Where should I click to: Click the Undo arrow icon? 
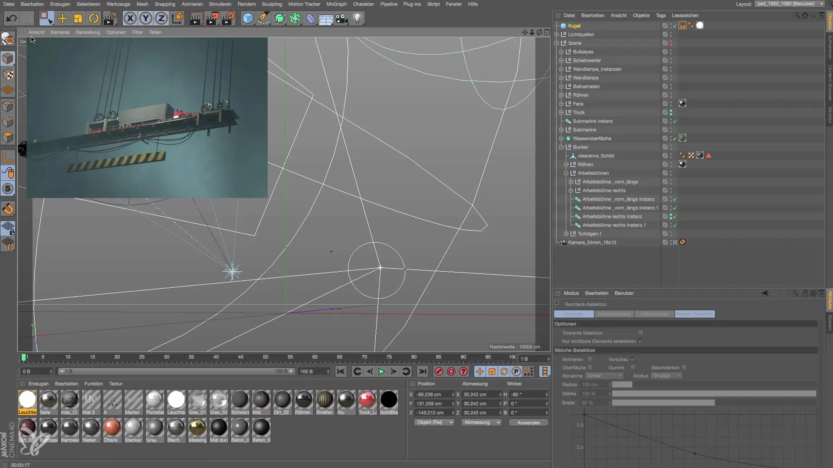11,18
